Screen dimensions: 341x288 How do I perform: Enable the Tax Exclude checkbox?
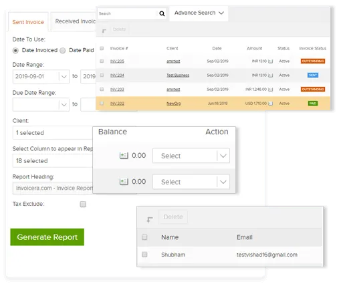point(83,204)
